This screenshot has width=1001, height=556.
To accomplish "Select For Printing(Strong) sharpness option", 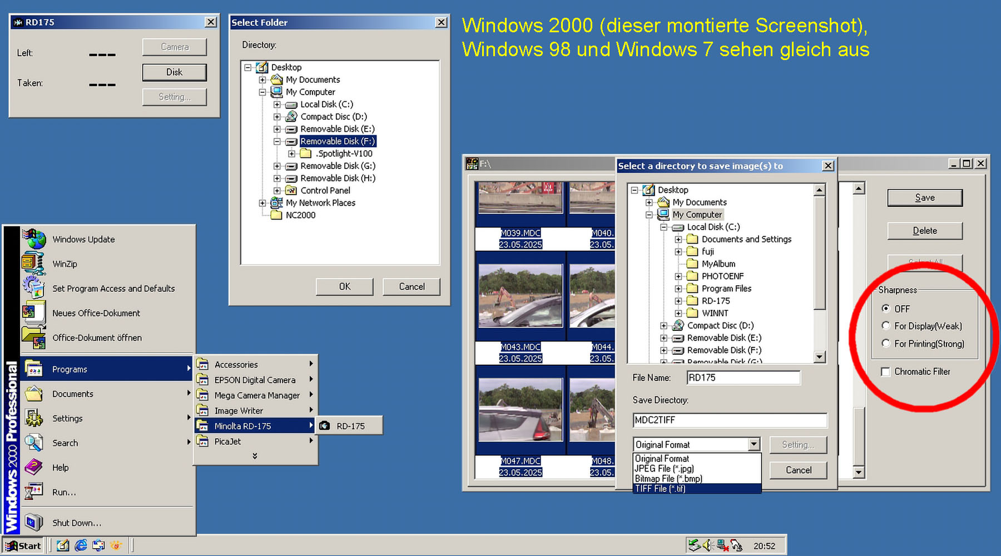I will coord(886,344).
